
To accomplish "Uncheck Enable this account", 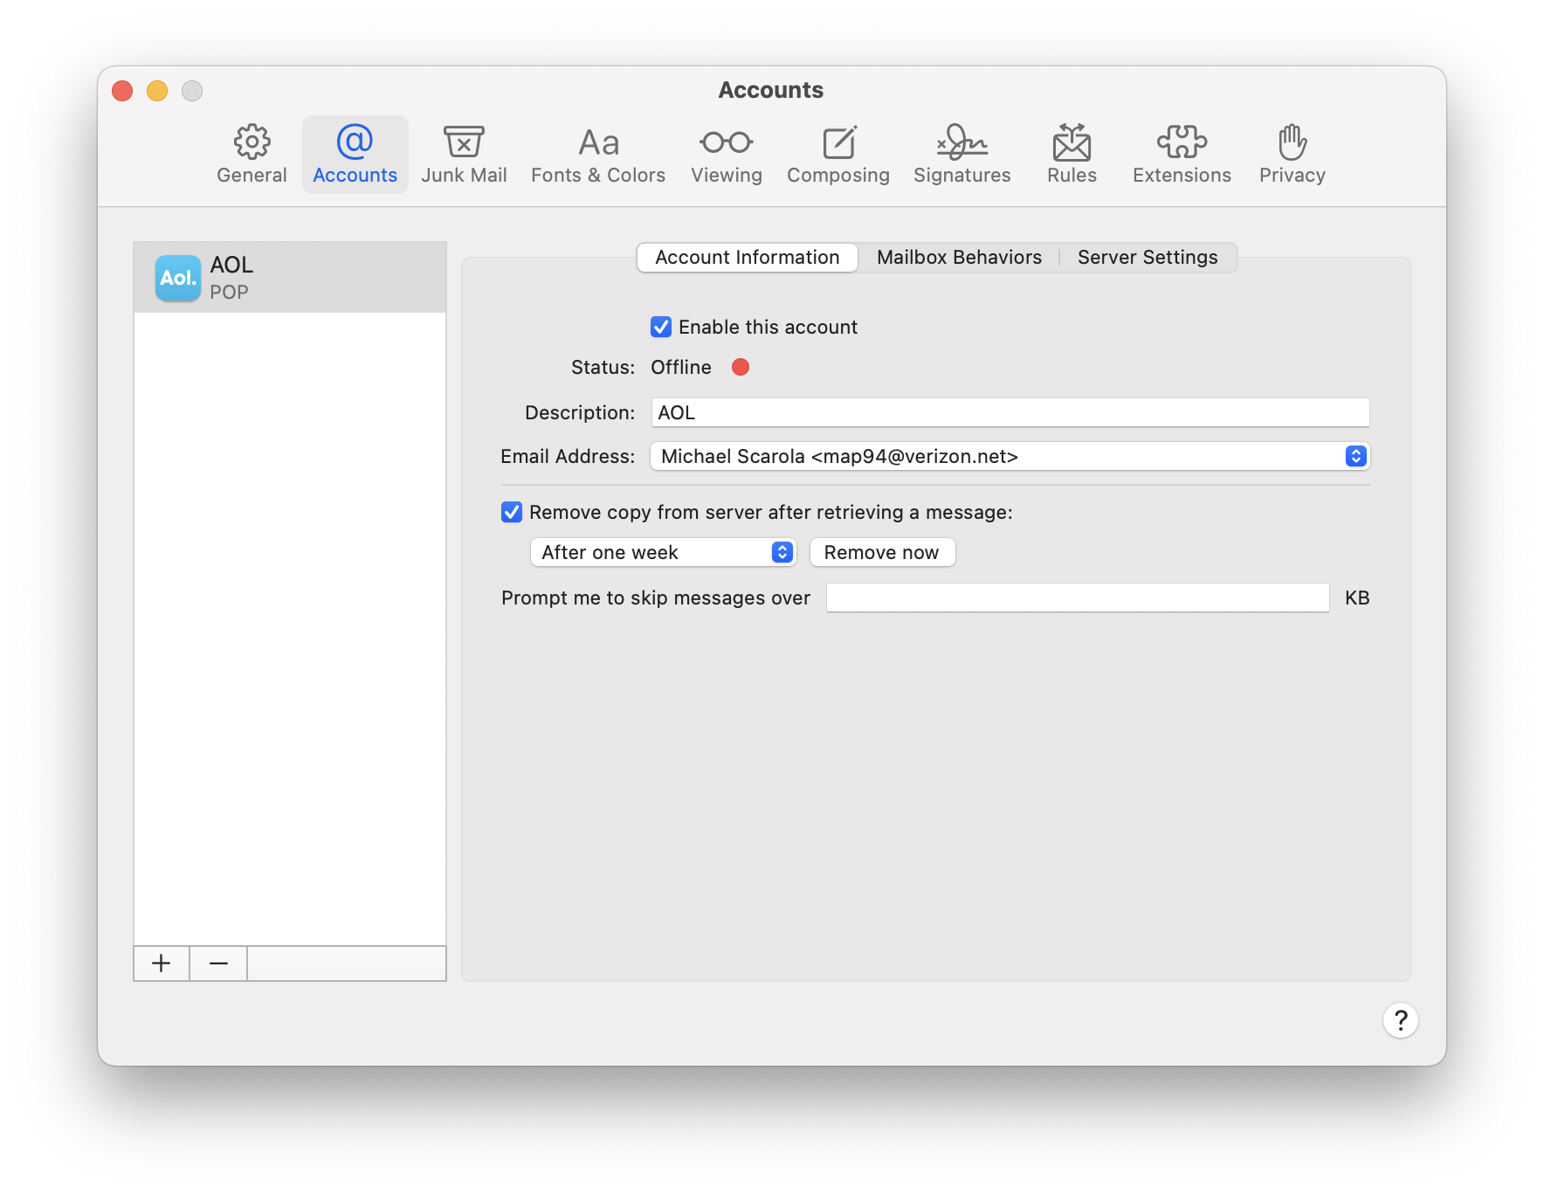I will 661,327.
